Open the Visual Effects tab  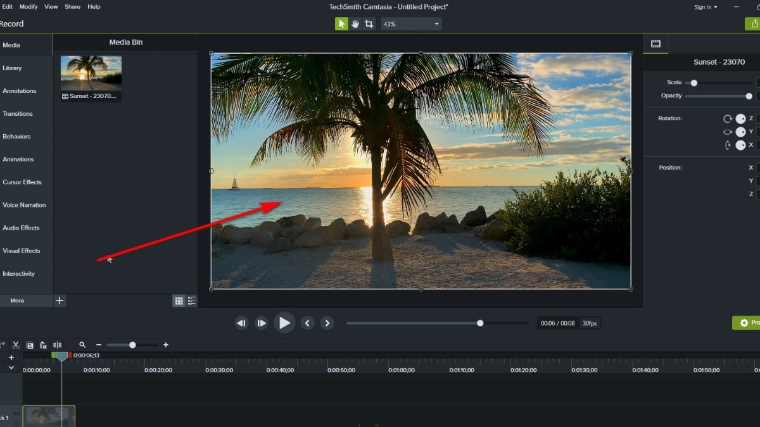[x=26, y=251]
